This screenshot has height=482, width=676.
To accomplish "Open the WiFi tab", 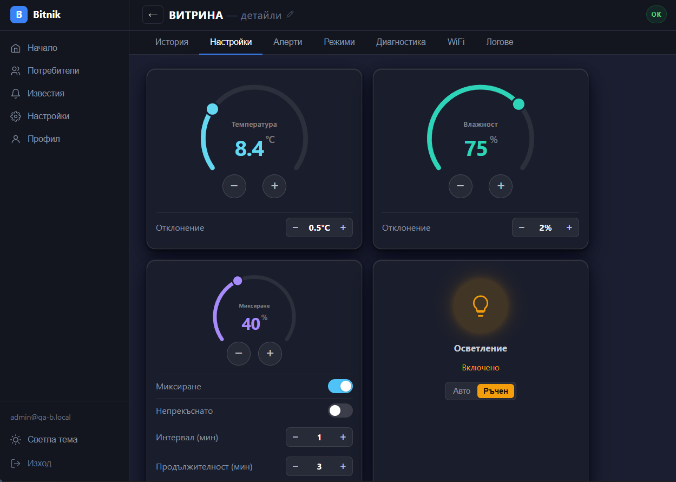I will tap(456, 42).
